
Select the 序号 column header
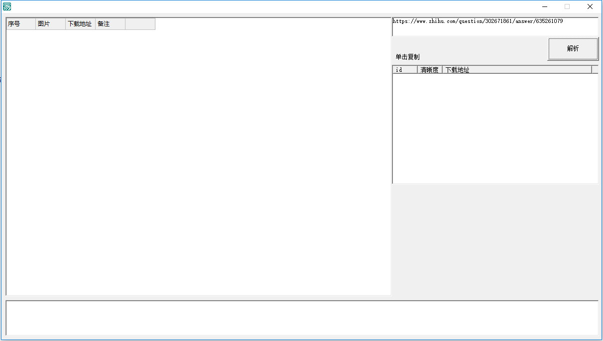pyautogui.click(x=21, y=24)
